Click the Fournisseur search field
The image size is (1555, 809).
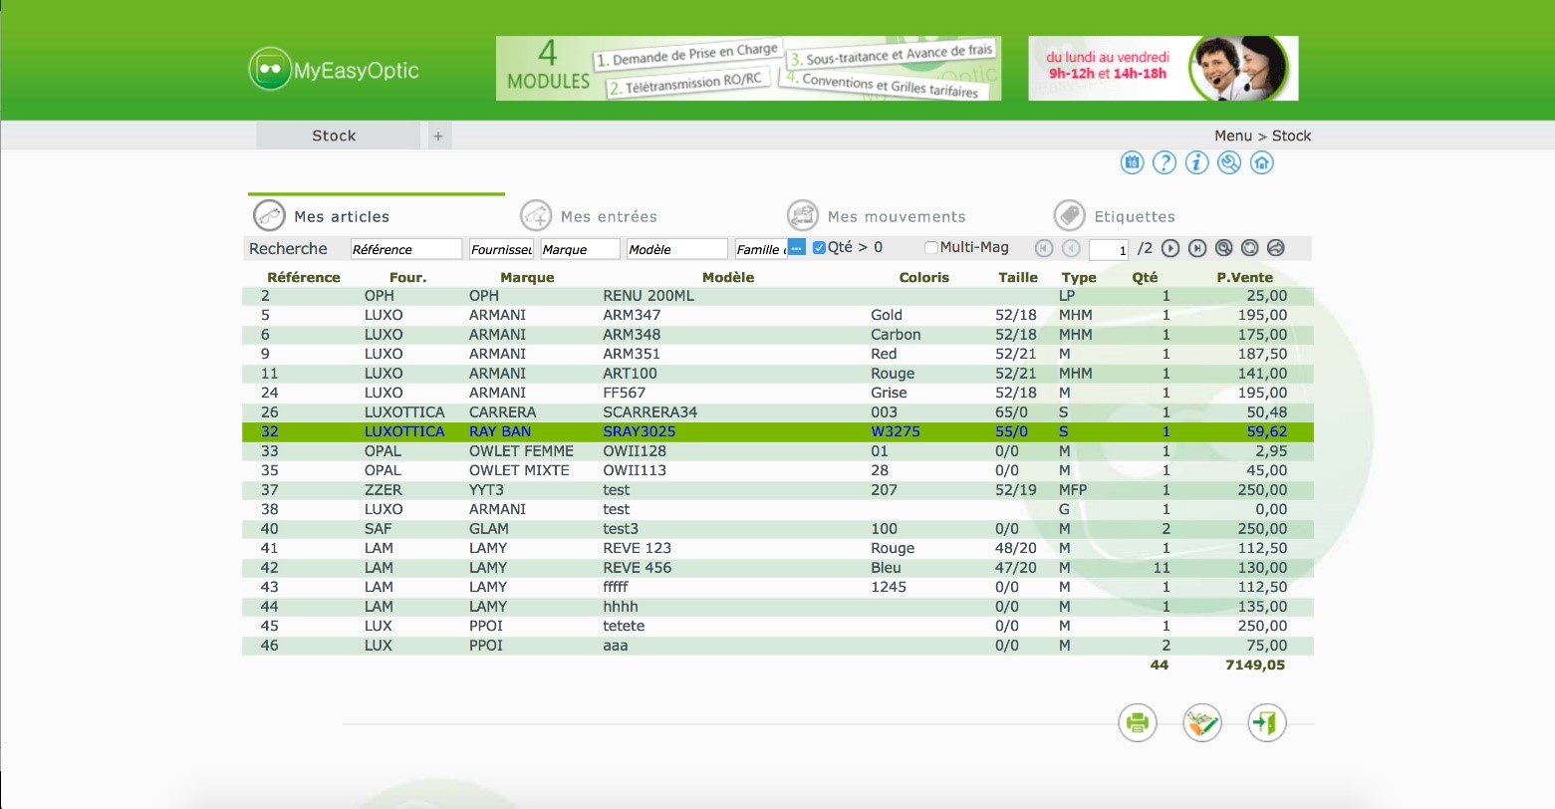(x=501, y=249)
